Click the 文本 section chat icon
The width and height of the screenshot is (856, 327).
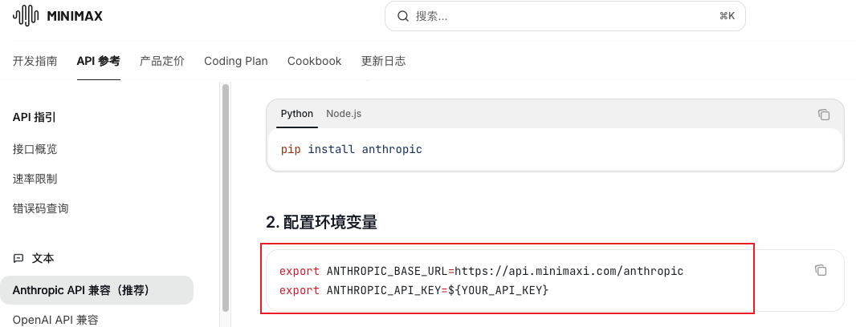pyautogui.click(x=18, y=258)
